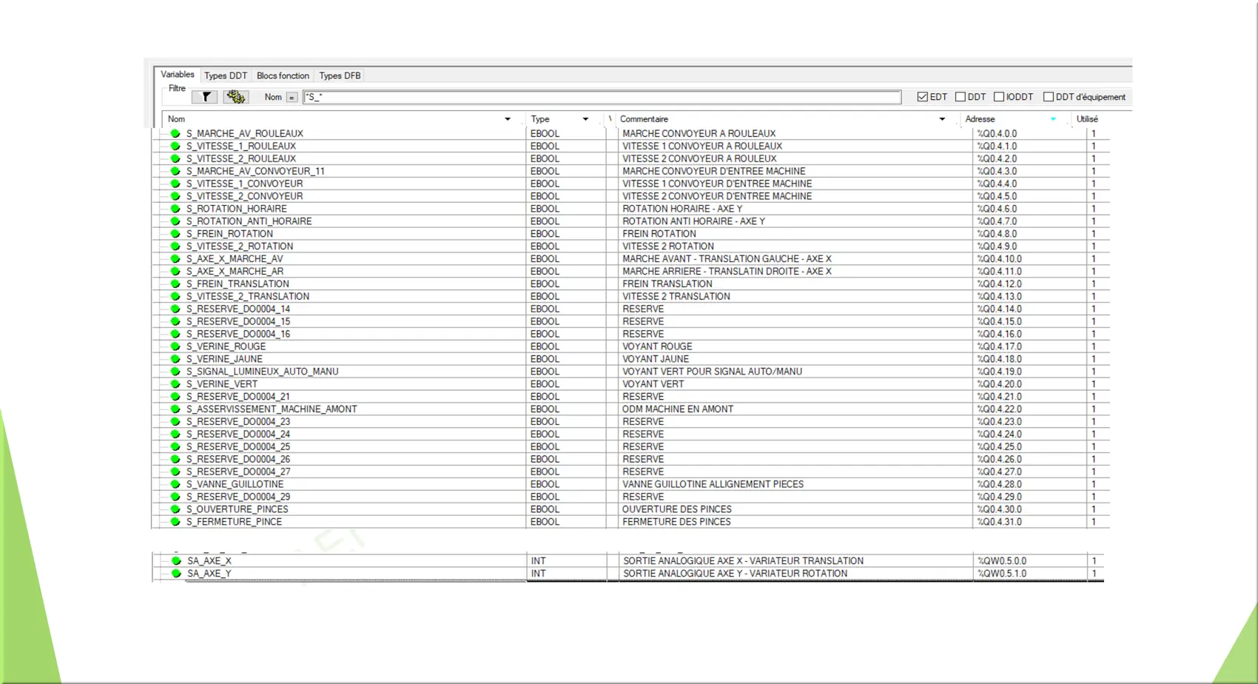Screen dimensions: 1258x684
Task: Click green icon of S_OUVERTURE_PINCES
Action: point(175,510)
